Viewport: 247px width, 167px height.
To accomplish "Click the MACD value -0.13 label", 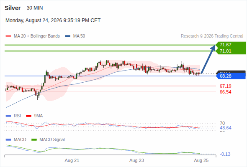I will click(x=225, y=154).
